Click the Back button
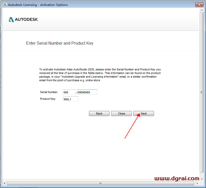 [x=99, y=113]
